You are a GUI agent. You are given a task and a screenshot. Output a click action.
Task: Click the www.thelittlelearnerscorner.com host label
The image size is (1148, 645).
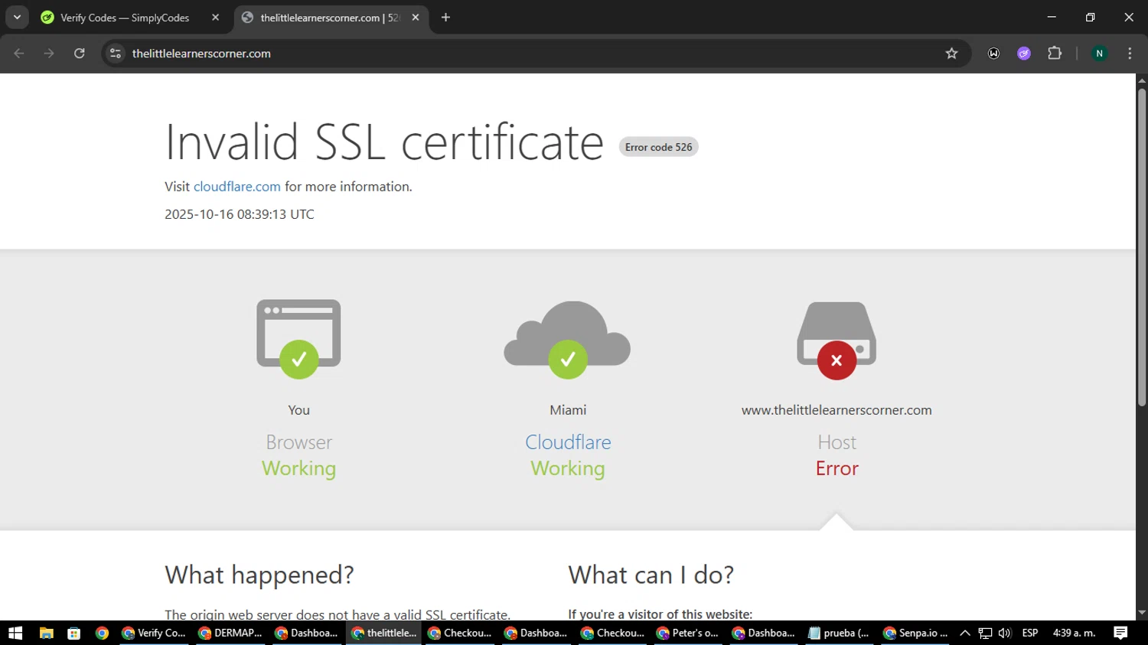pos(837,410)
